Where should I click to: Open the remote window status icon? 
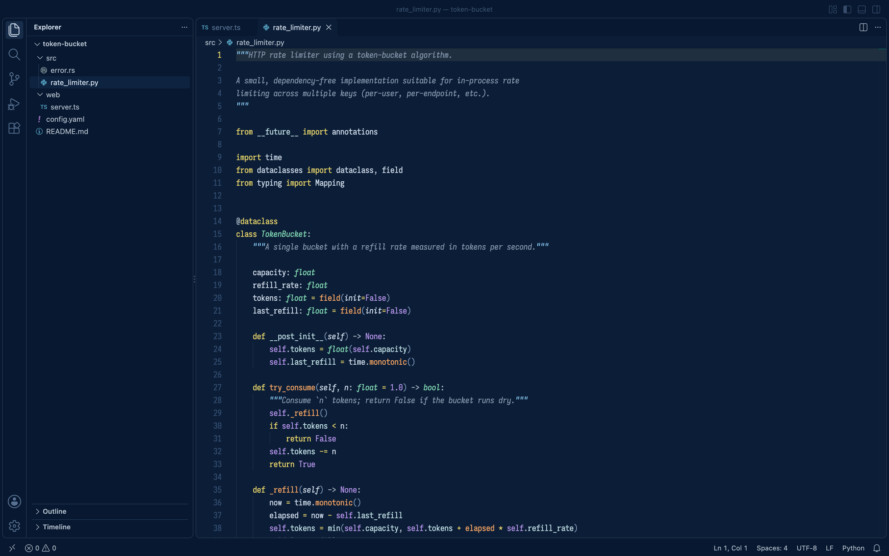tap(12, 548)
